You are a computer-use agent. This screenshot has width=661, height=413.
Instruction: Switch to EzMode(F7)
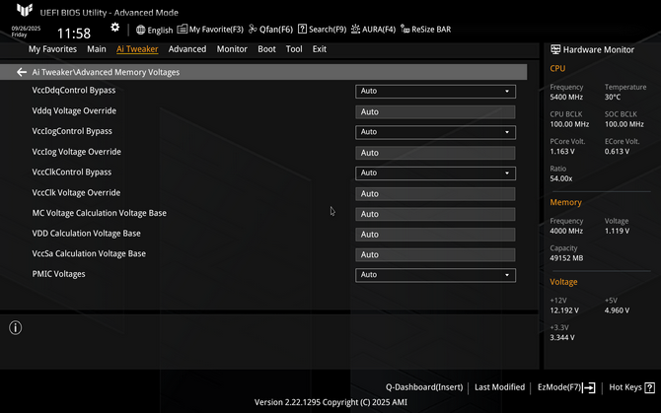(559, 387)
